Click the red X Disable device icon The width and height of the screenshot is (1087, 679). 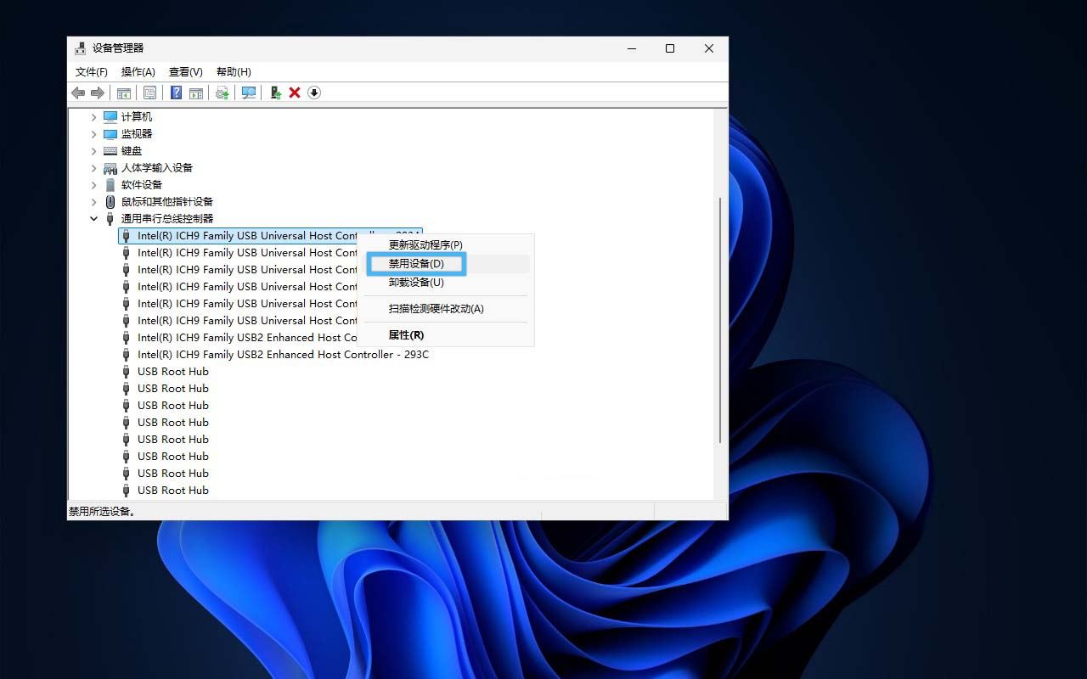(295, 93)
